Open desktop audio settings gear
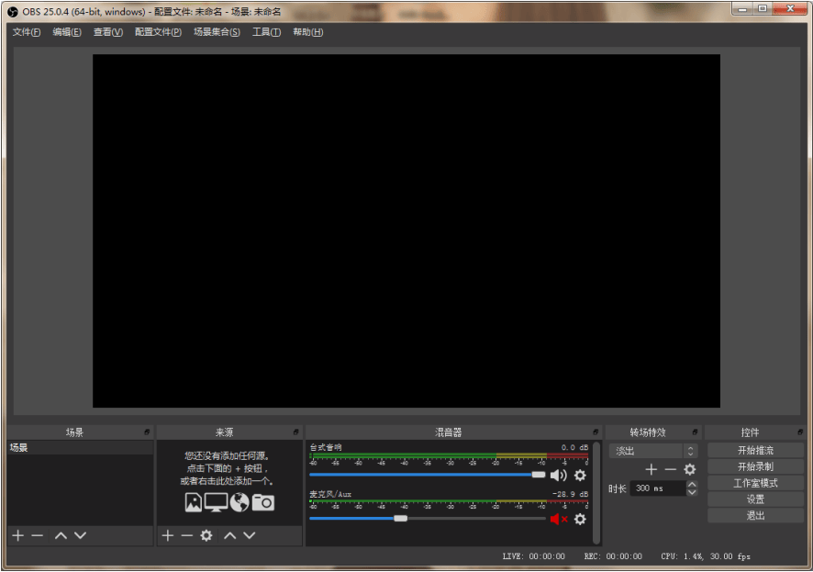 click(x=580, y=475)
